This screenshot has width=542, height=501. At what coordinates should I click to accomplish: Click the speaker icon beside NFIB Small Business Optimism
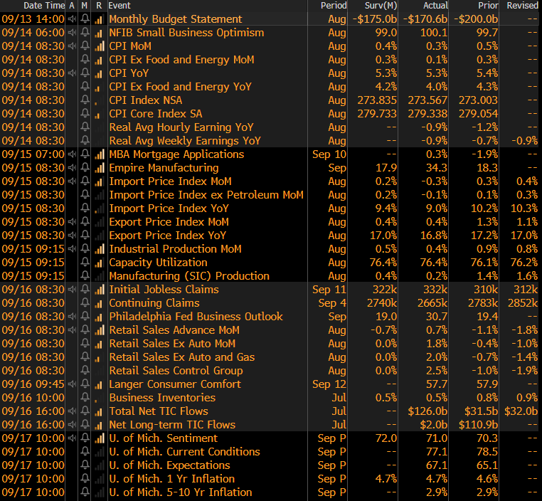click(72, 33)
